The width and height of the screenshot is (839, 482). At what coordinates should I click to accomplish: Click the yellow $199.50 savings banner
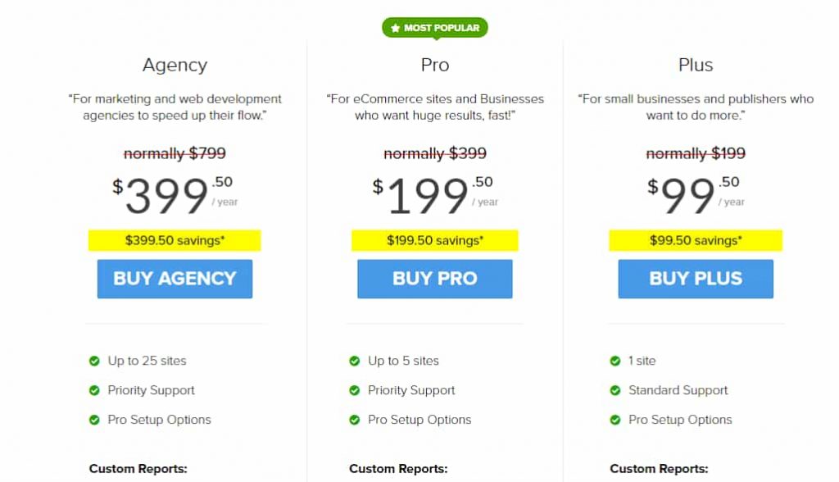tap(435, 240)
